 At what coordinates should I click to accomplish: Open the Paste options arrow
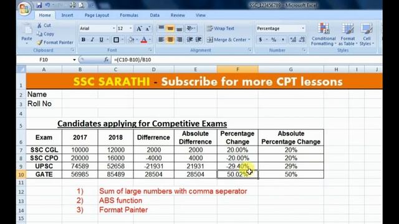click(27, 43)
